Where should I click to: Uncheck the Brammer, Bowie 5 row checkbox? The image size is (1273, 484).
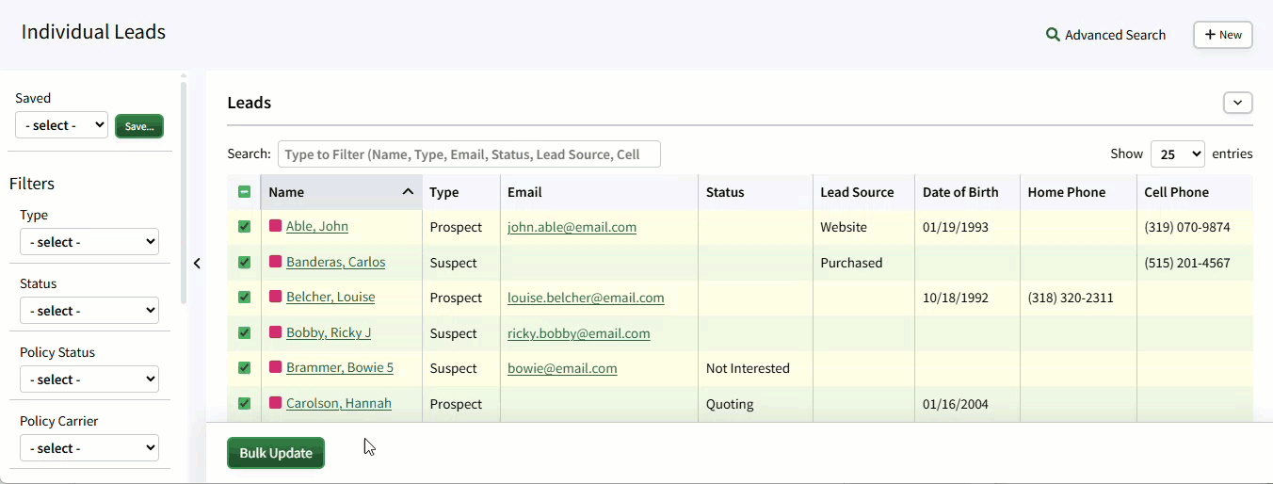(x=245, y=368)
